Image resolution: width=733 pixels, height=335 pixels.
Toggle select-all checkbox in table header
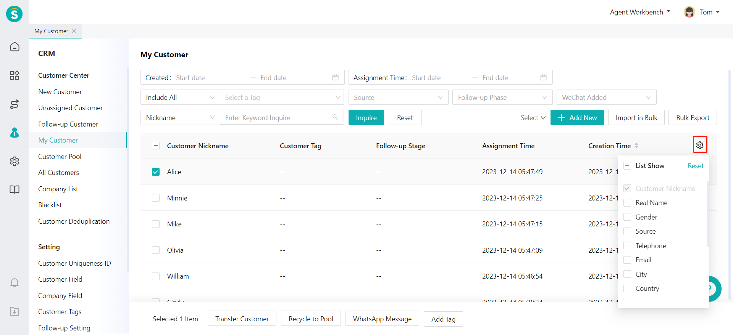156,146
